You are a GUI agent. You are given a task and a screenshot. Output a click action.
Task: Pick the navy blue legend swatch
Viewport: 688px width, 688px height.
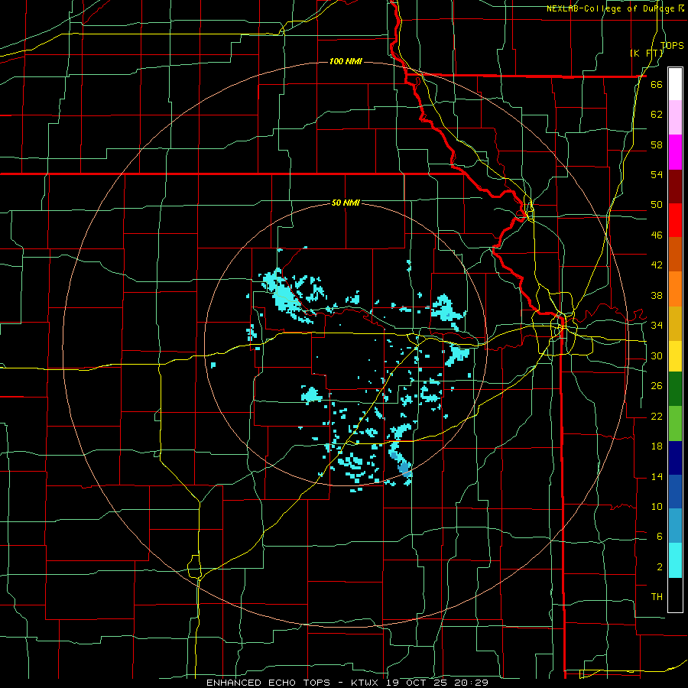pyautogui.click(x=675, y=458)
